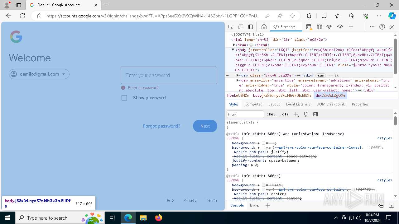Toggle device emulation in DevTools

click(x=241, y=27)
